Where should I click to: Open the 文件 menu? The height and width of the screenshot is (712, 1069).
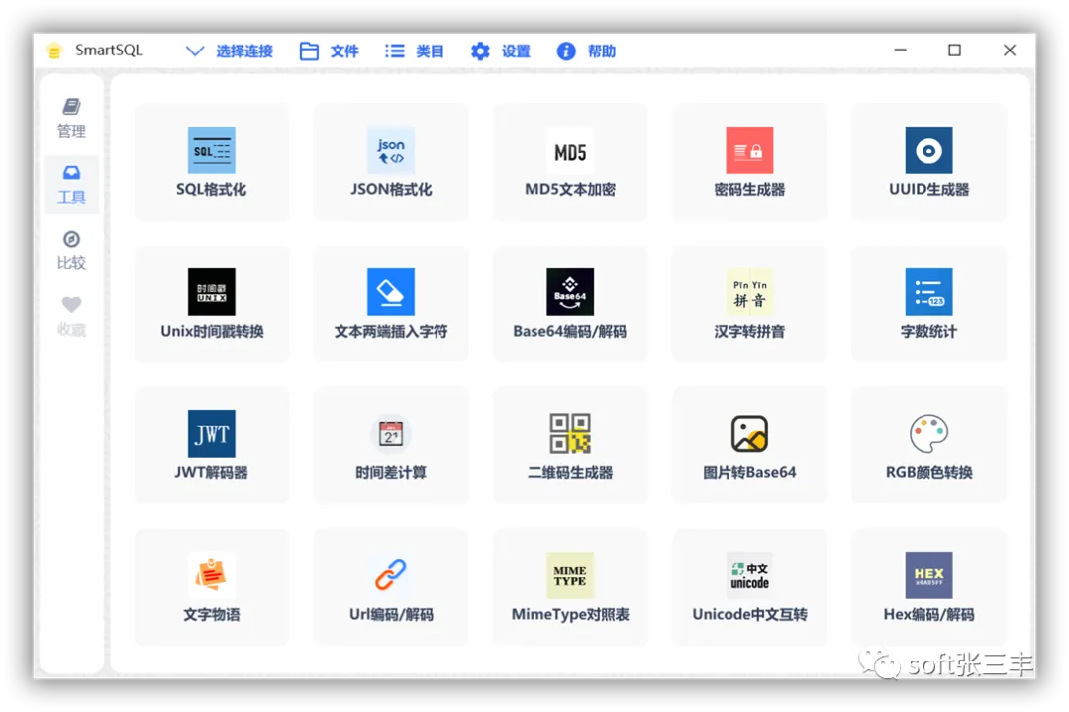[x=330, y=51]
